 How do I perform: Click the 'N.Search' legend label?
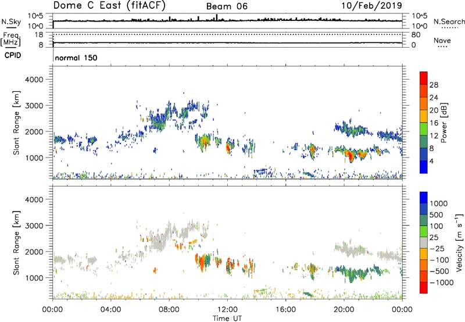click(449, 22)
